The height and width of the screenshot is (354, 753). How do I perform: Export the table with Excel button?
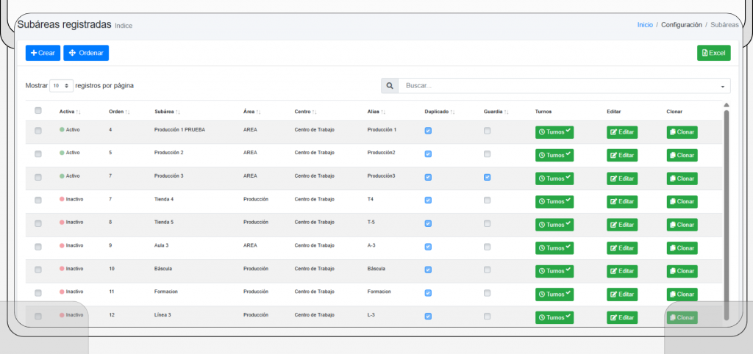point(713,53)
